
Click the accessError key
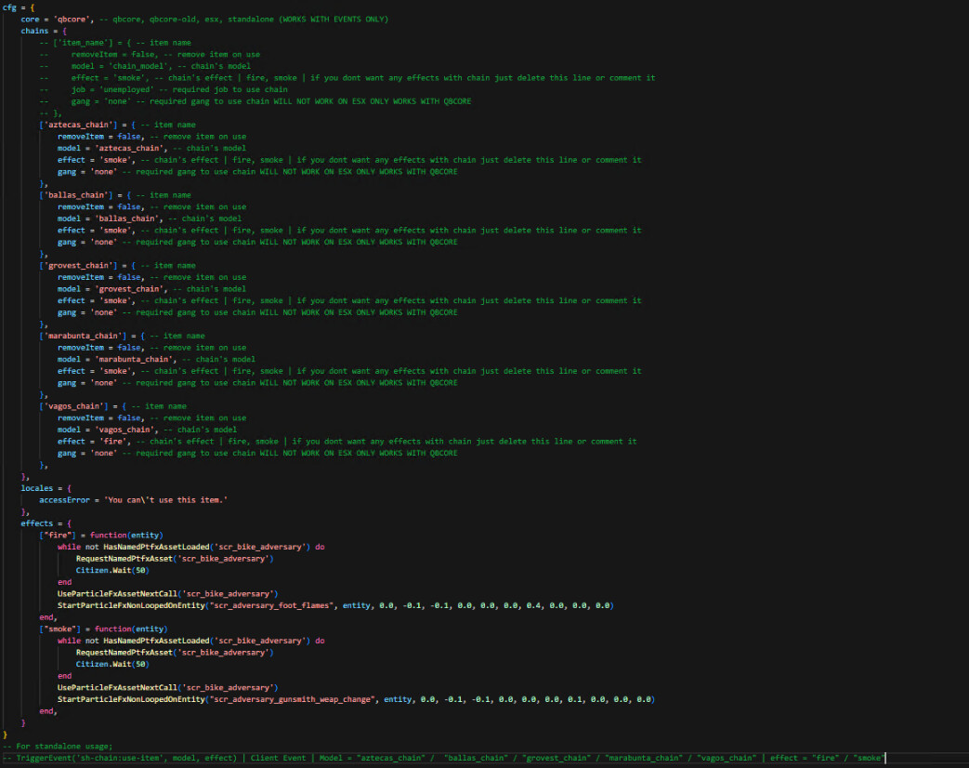pos(64,500)
